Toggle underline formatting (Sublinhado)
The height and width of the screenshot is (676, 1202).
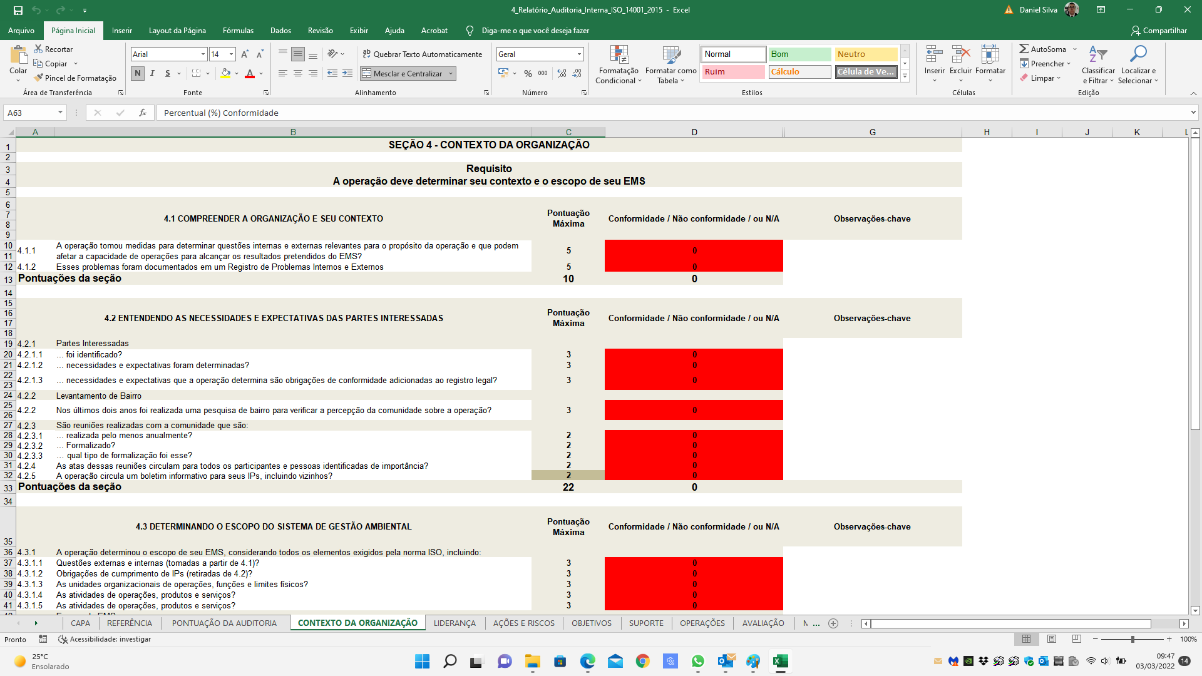[x=167, y=73]
